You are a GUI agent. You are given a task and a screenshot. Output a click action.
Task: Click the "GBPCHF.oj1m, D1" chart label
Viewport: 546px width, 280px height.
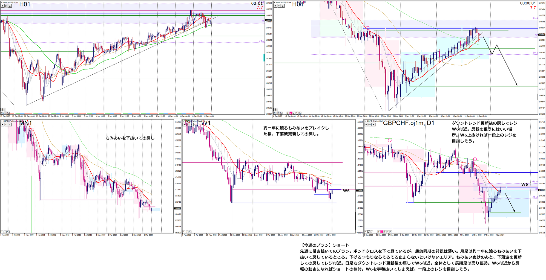pos(409,123)
